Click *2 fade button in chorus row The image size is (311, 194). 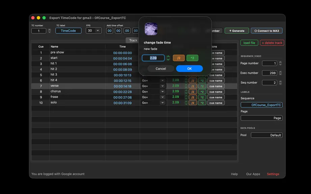[x=202, y=92]
